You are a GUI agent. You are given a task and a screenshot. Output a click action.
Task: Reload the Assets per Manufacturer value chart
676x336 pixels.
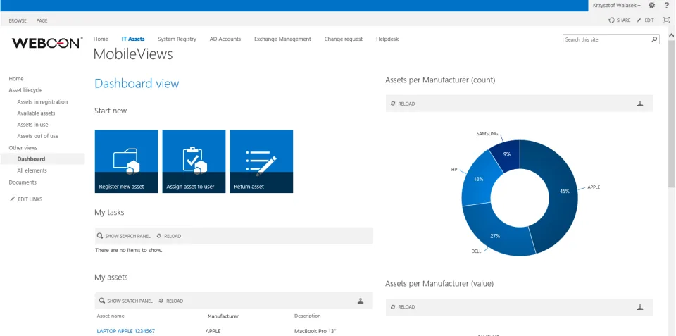[x=403, y=307]
